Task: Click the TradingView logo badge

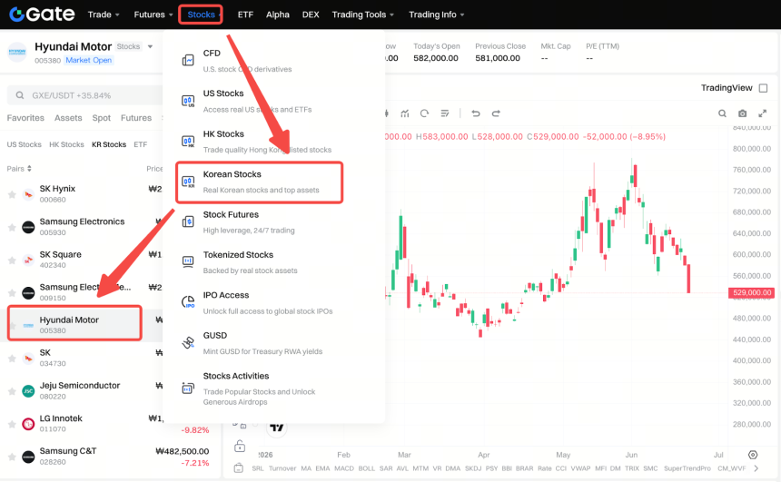Action: [276, 428]
